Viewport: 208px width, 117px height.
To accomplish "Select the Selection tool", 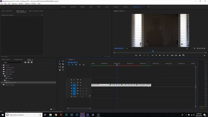I will pos(60,61).
